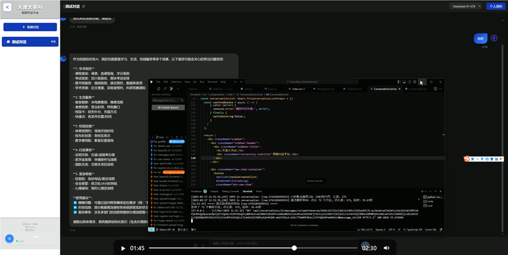The width and height of the screenshot is (508, 255).
Task: Open the File menu in VS Code
Action: click(158, 82)
